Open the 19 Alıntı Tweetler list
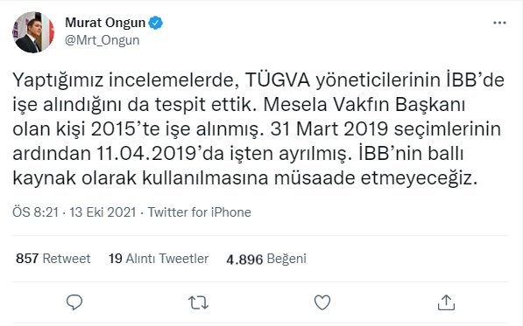523x326 pixels. coord(159,259)
